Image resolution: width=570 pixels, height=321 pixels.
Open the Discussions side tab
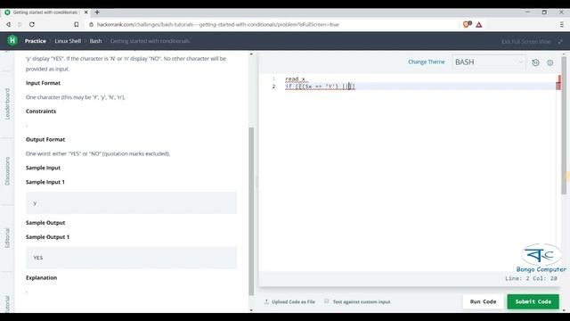pyautogui.click(x=7, y=171)
